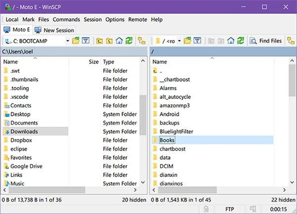This screenshot has width=297, height=214.
Task: Select the Dropbox folder
Action: tap(21, 140)
